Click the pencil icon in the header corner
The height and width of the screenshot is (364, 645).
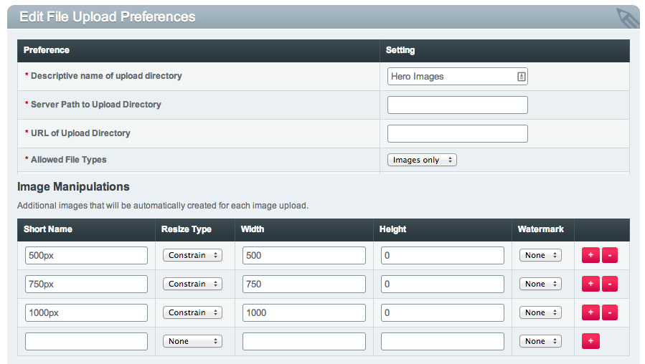628,18
